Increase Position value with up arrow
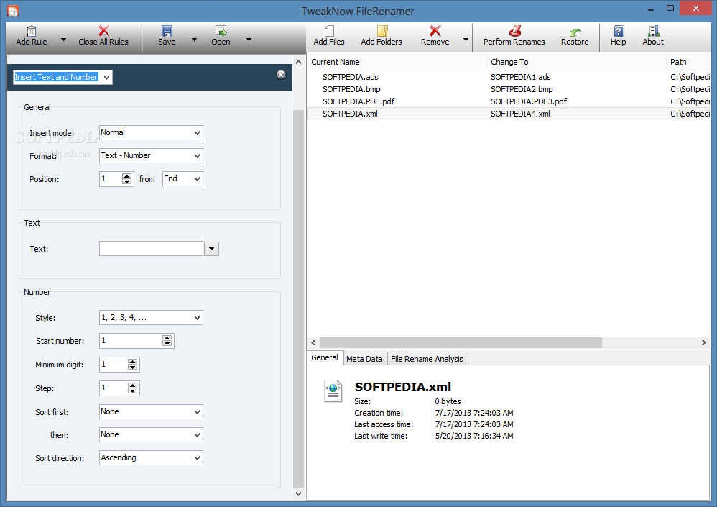The height and width of the screenshot is (507, 717). click(126, 175)
